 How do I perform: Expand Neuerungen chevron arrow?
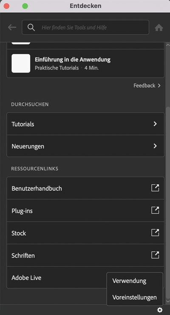(x=155, y=146)
